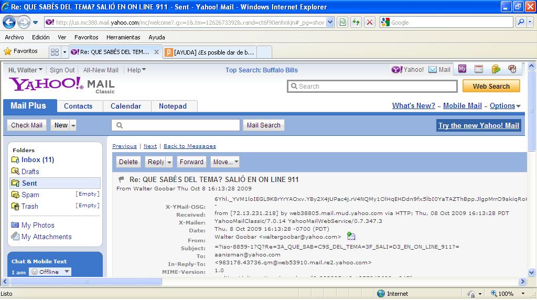Image resolution: width=537 pixels, height=300 pixels.
Task: Open the Hi, Walter account dropdown
Action: coord(25,70)
